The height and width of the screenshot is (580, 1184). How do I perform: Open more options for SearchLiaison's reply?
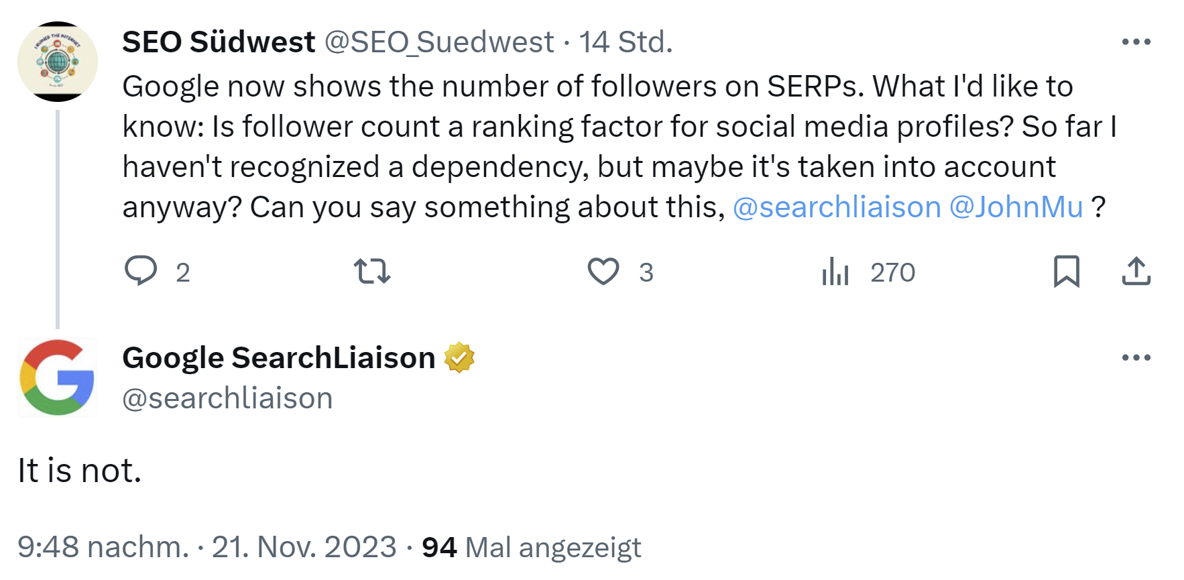tap(1136, 358)
